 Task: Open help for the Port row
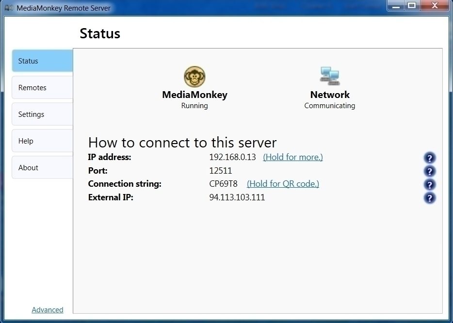click(430, 171)
